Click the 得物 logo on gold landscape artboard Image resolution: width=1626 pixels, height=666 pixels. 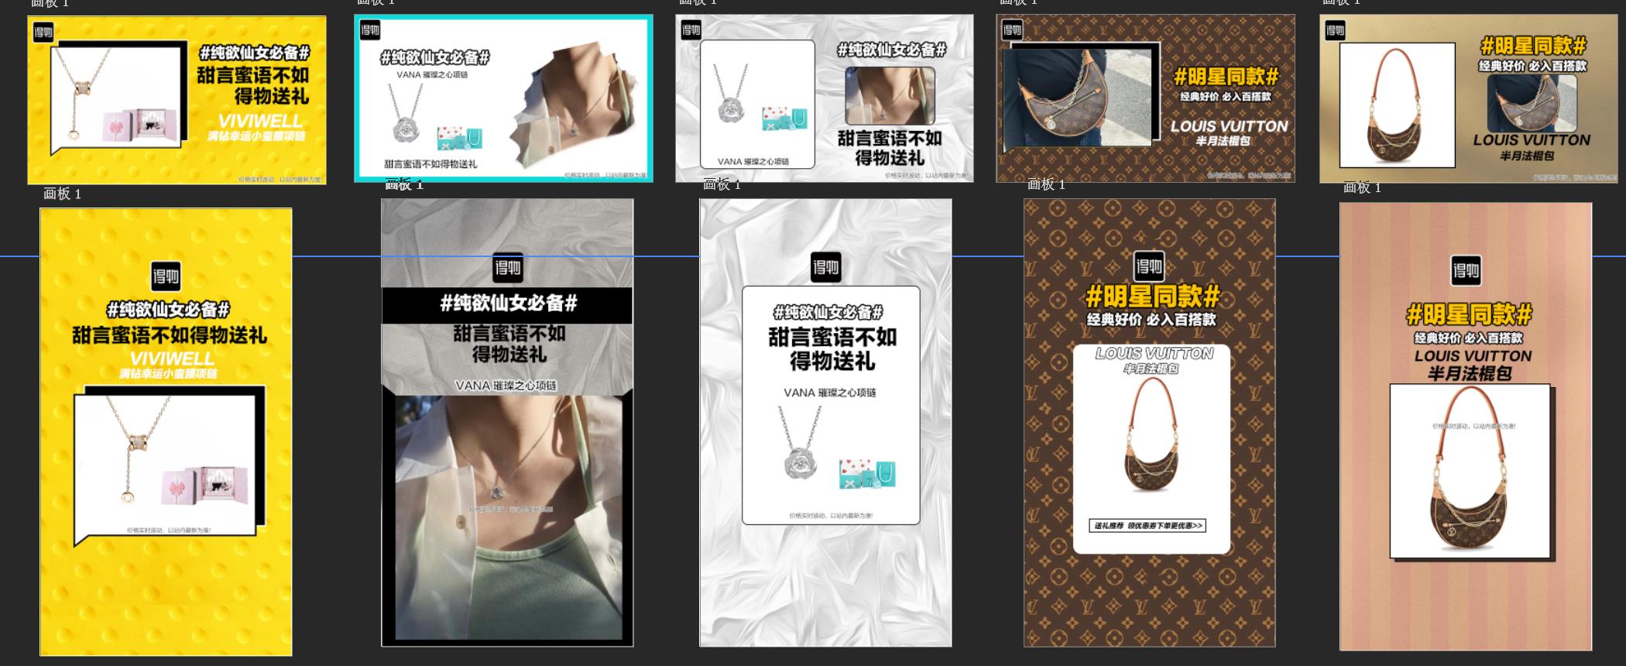(1335, 31)
